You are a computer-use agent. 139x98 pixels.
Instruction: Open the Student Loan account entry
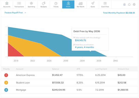(23, 83)
